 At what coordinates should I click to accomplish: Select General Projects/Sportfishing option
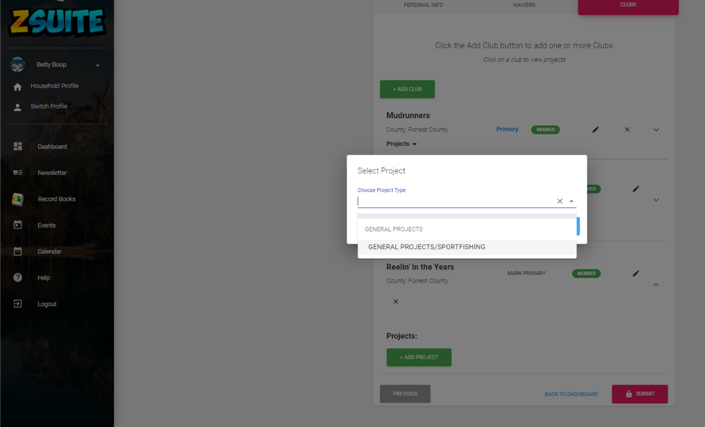[x=467, y=247]
